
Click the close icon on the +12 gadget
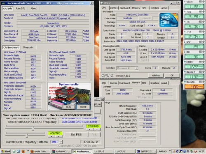click(x=204, y=32)
